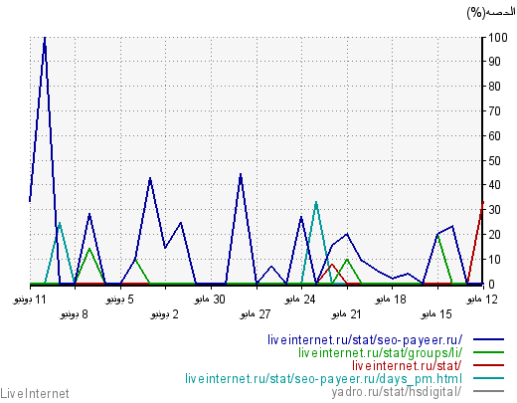Click the green legend line swatch

(488, 352)
